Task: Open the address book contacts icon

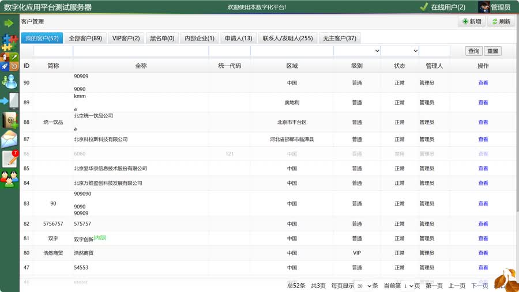Action: pyautogui.click(x=10, y=120)
